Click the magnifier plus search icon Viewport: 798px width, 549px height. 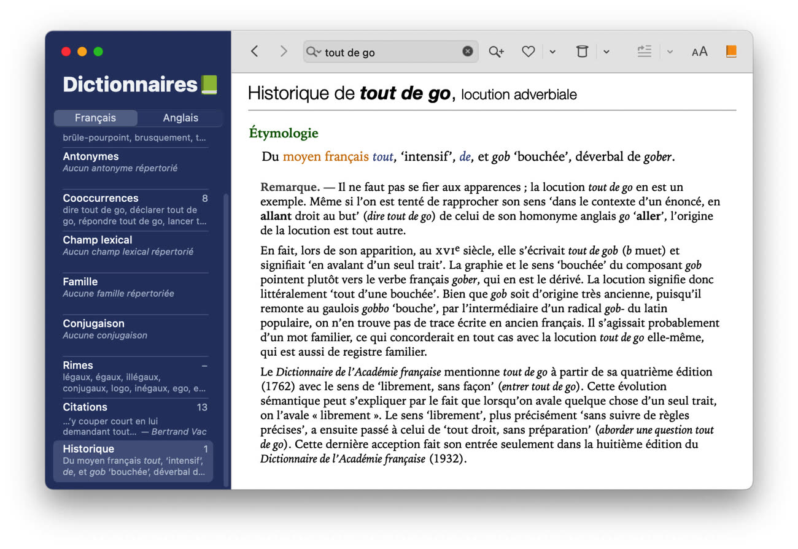[496, 52]
